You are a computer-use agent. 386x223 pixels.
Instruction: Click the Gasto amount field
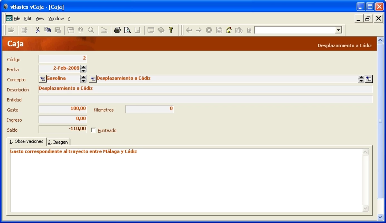(x=63, y=109)
